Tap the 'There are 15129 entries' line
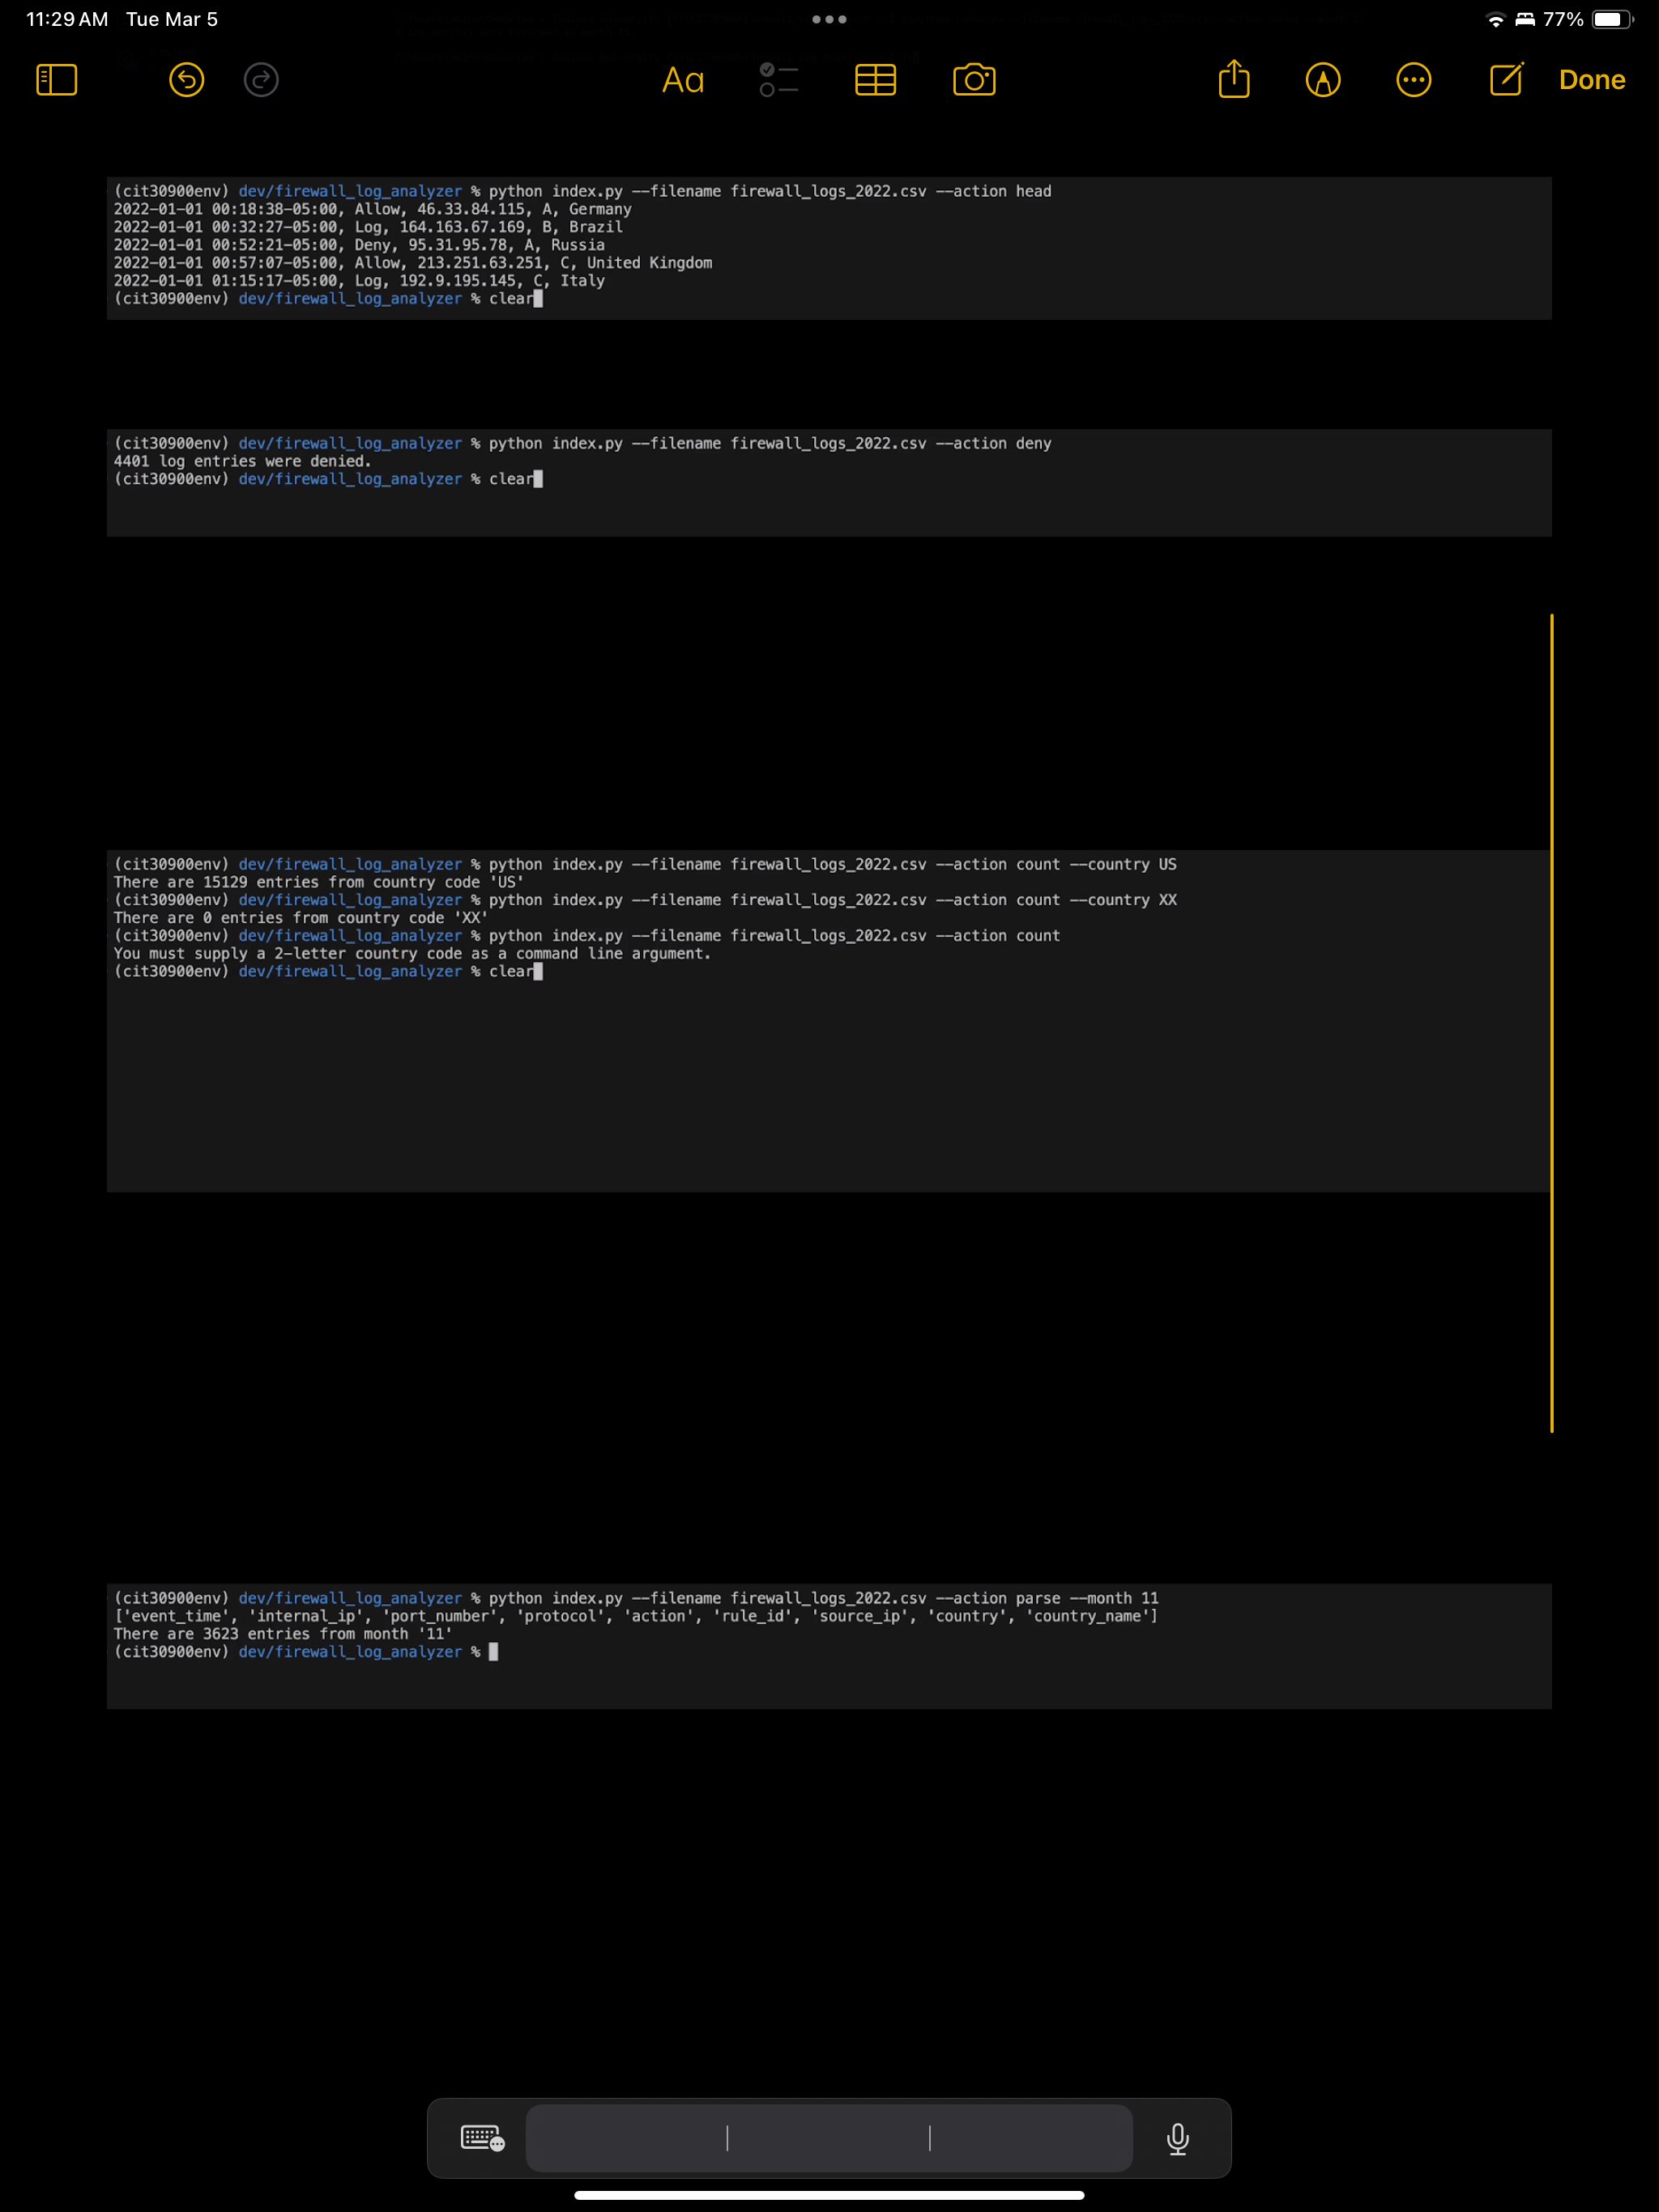Image resolution: width=1659 pixels, height=2212 pixels. pos(318,882)
